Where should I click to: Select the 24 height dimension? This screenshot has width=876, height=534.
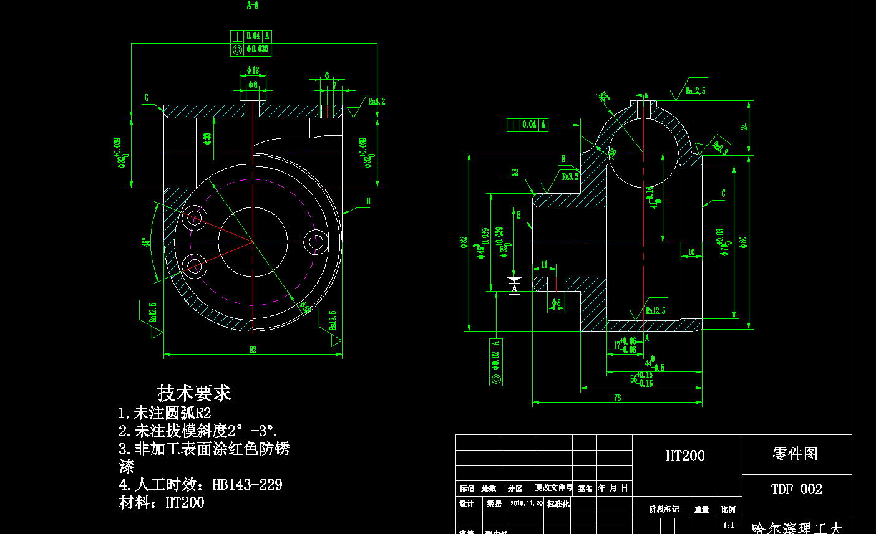(x=744, y=126)
